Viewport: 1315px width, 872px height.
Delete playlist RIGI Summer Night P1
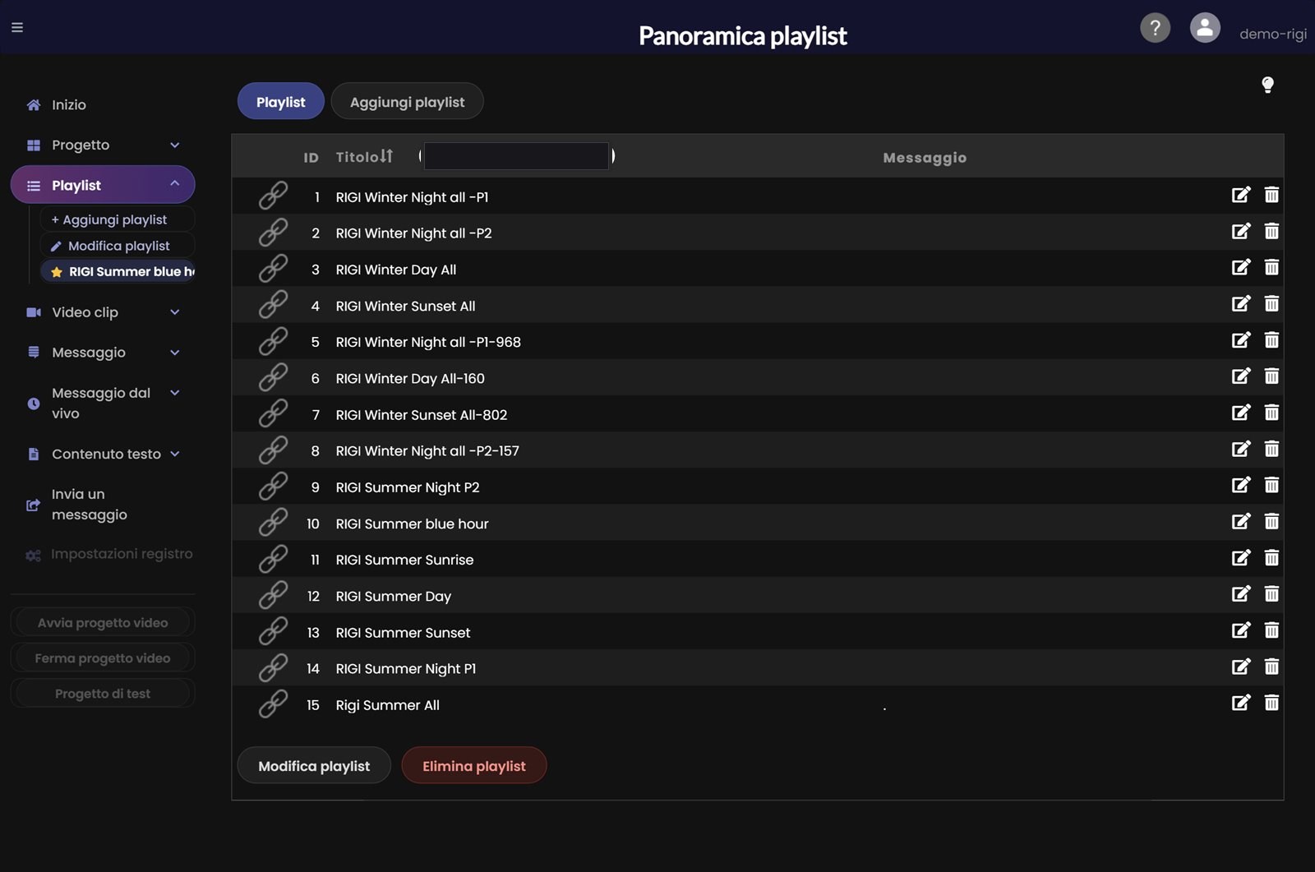[x=1271, y=667]
